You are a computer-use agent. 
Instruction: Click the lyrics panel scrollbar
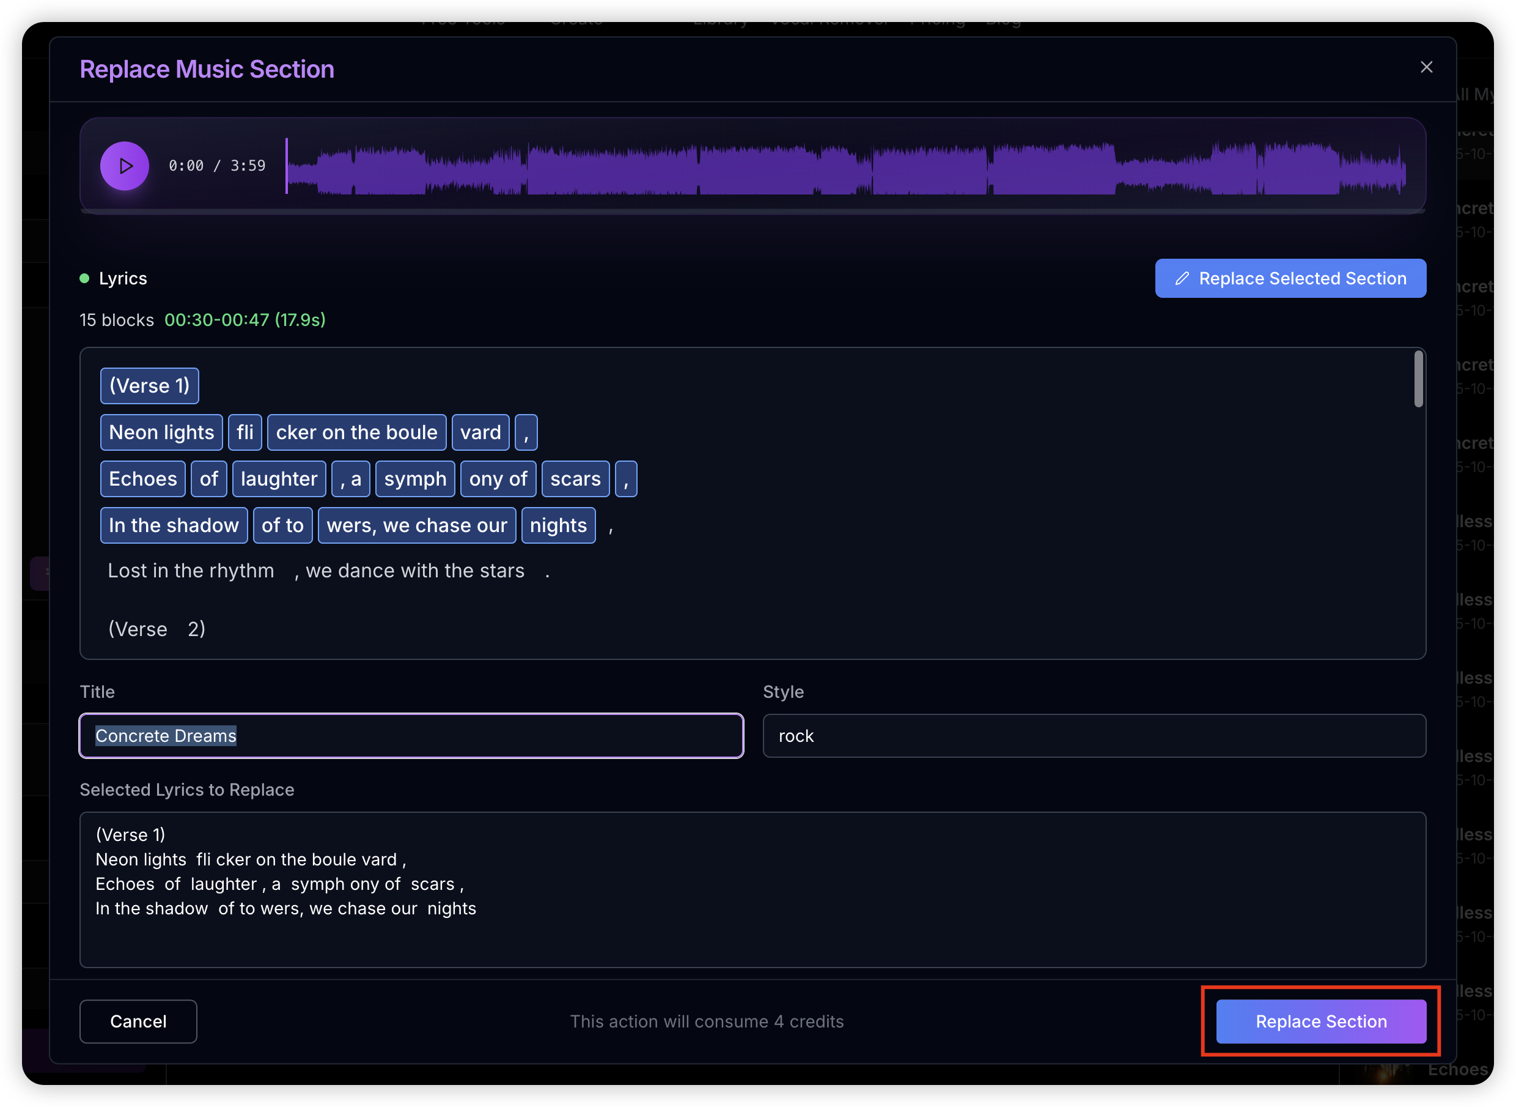1418,379
